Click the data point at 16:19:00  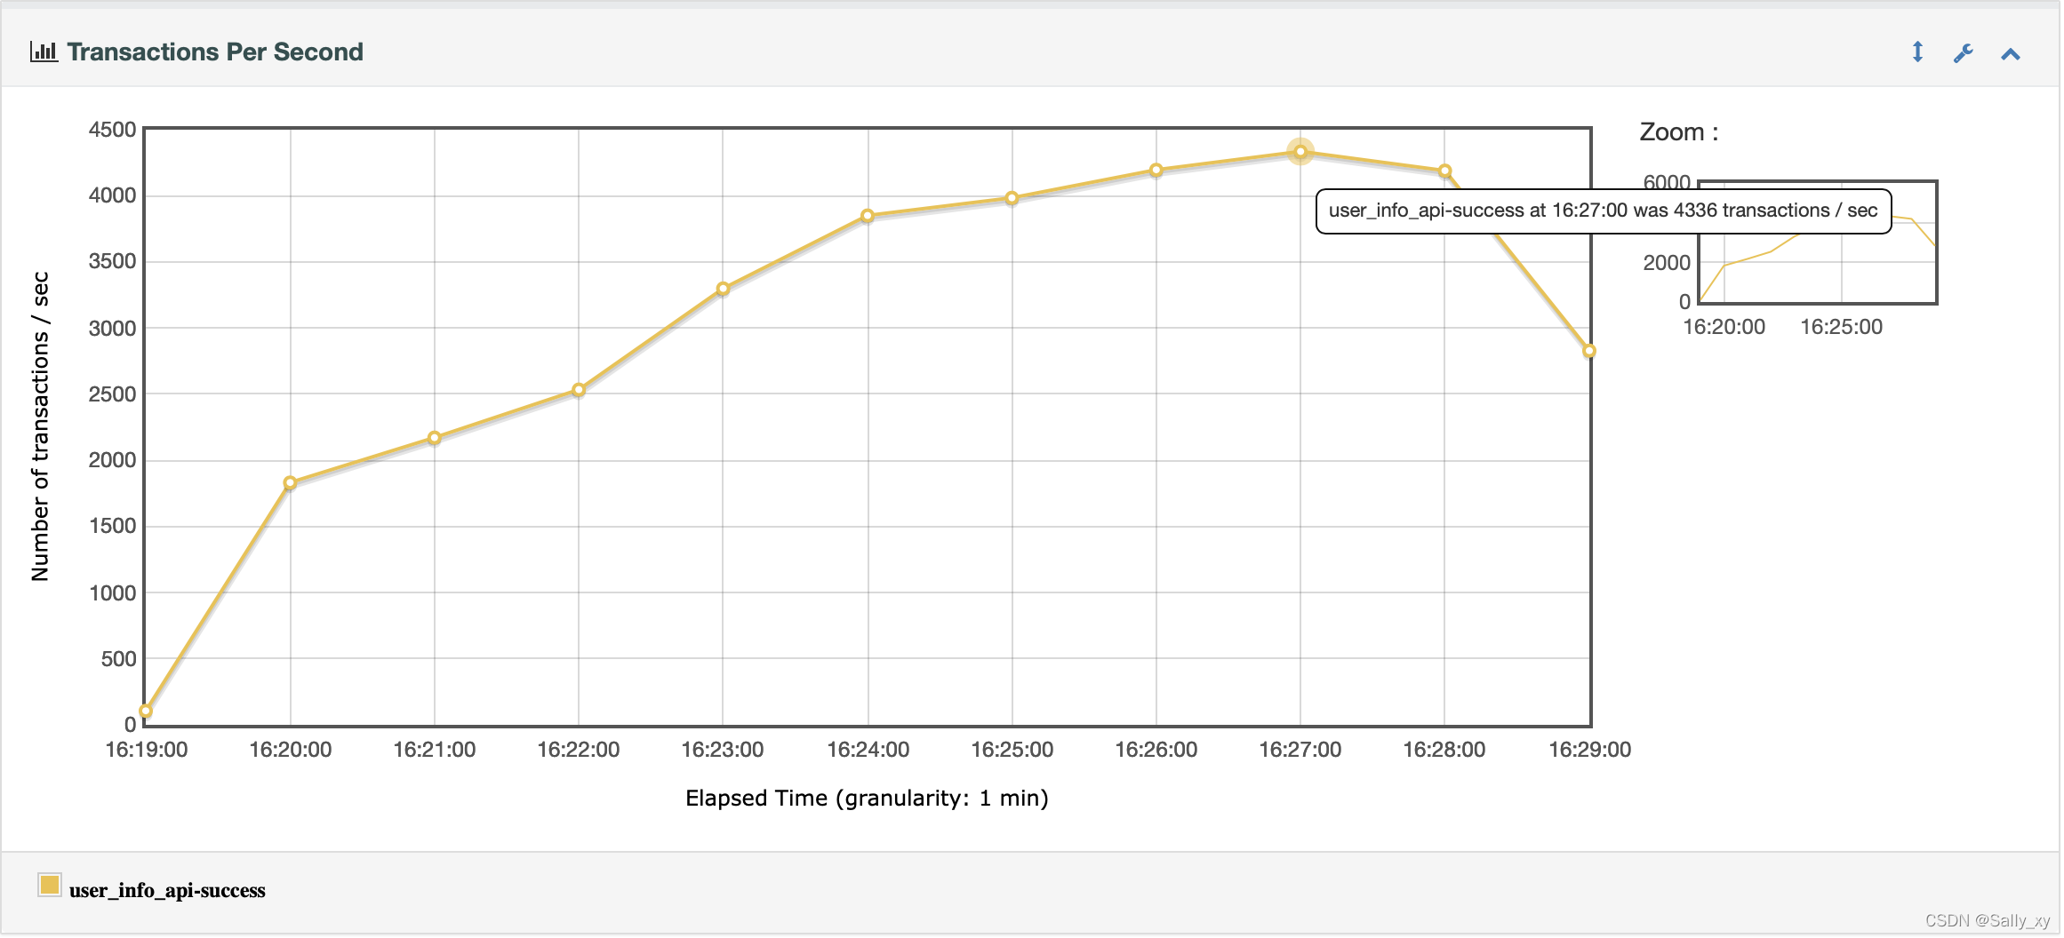point(146,711)
